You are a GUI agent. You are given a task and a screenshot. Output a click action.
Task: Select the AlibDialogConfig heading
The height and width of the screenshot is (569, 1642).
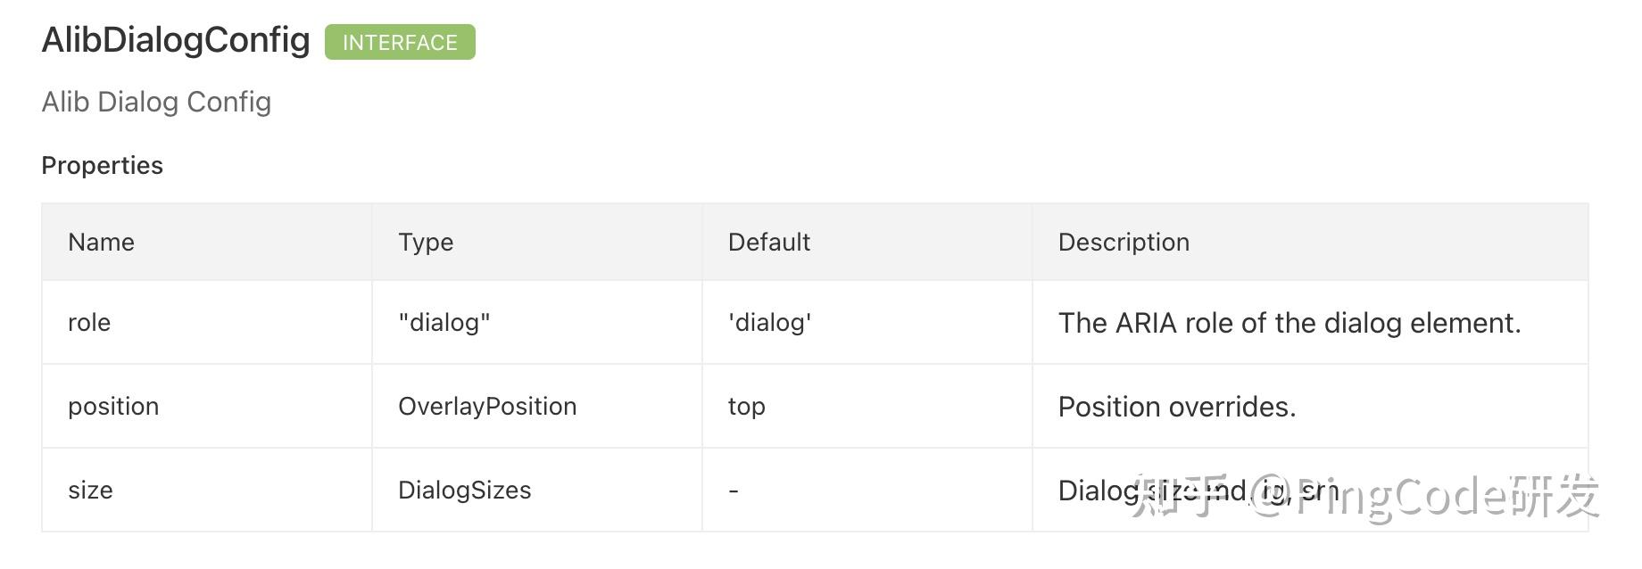(176, 41)
